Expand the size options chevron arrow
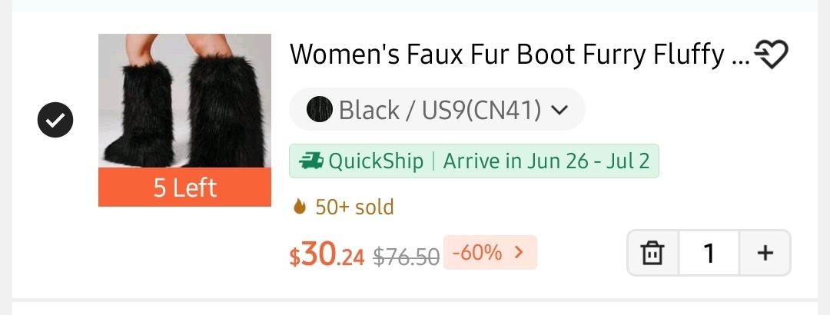830x315 pixels. (559, 110)
